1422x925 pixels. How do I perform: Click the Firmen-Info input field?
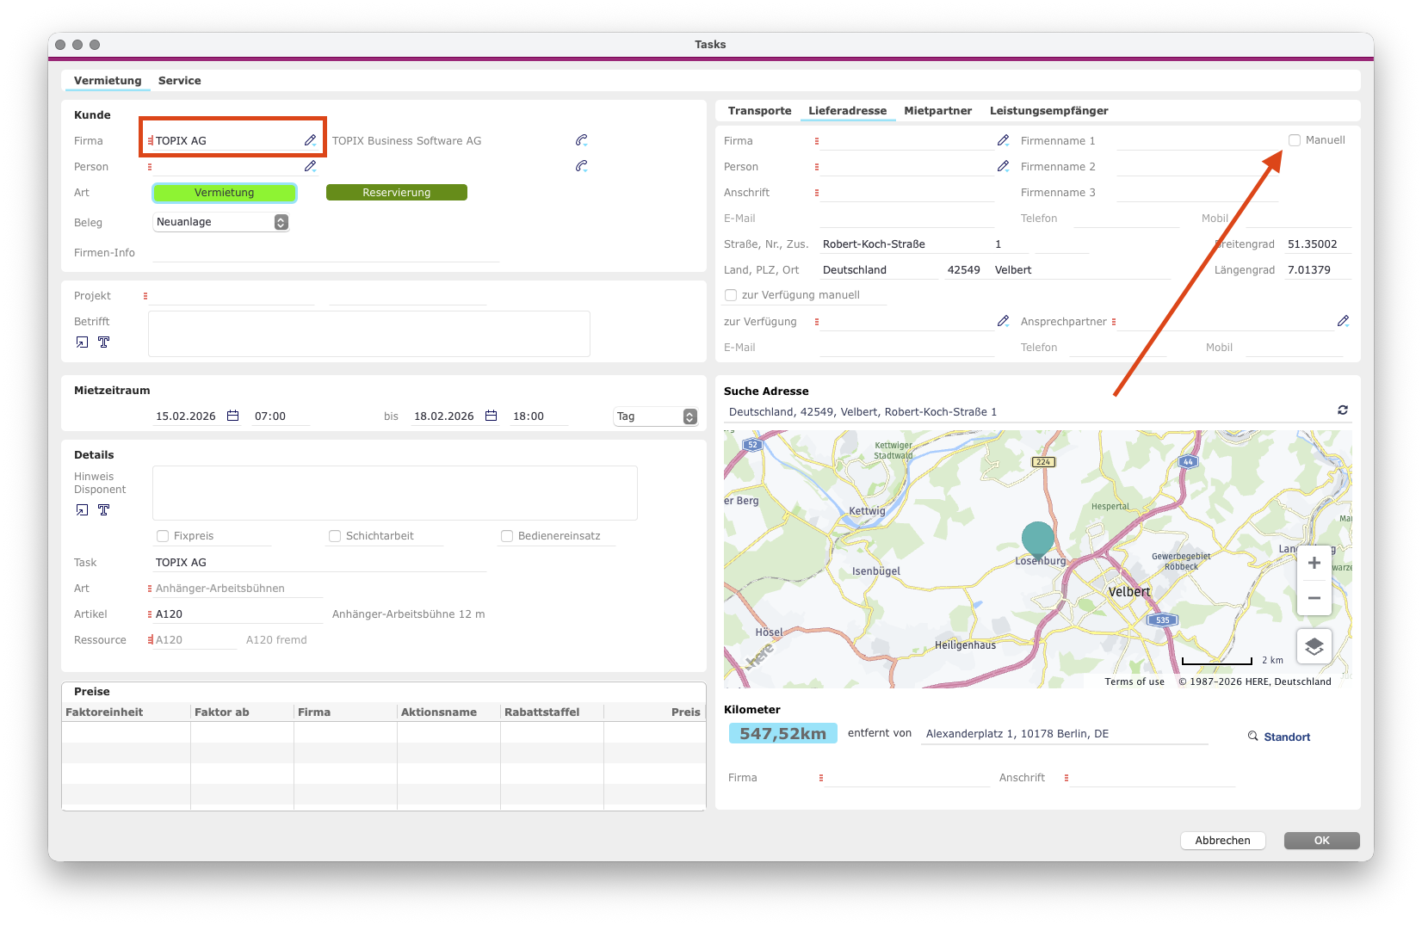[x=326, y=253]
